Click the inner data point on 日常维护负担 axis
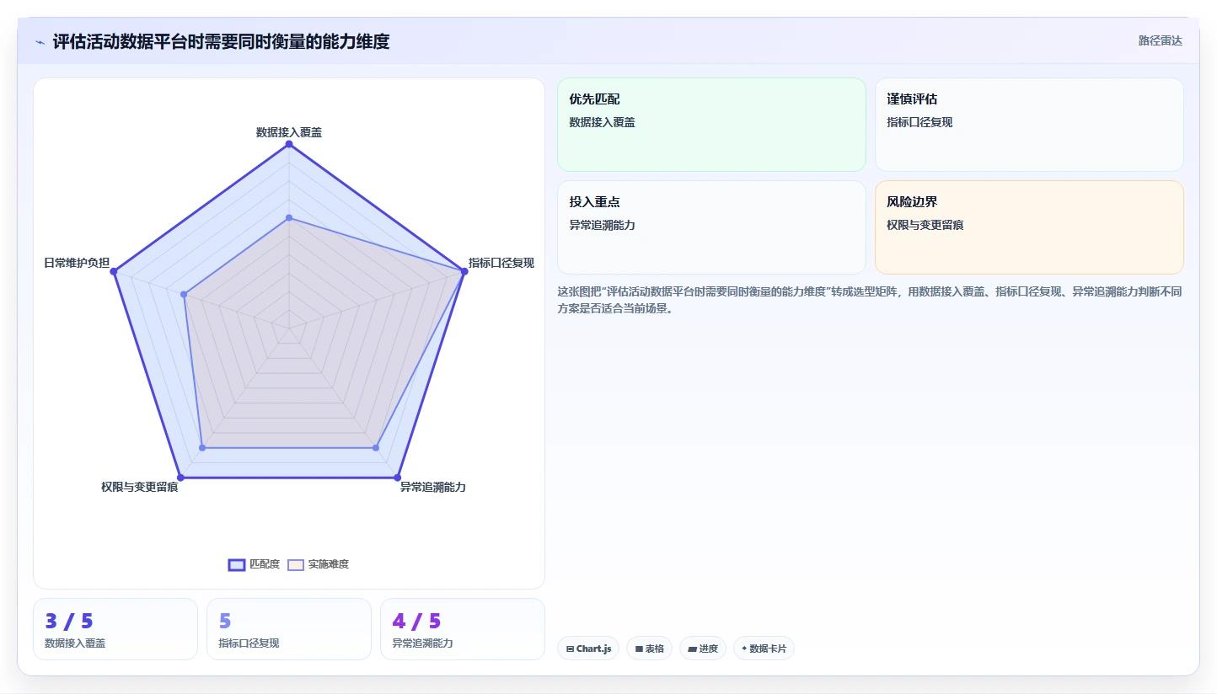 pos(184,294)
